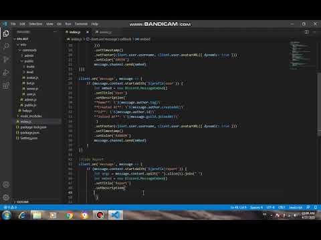Open the Selection menu
Image resolution: width=321 pixels, height=240 pixels.
coord(35,24)
